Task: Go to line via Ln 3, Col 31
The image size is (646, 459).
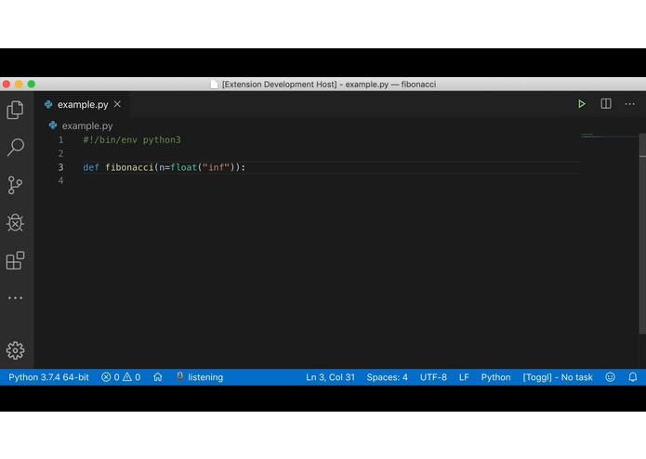Action: click(330, 377)
